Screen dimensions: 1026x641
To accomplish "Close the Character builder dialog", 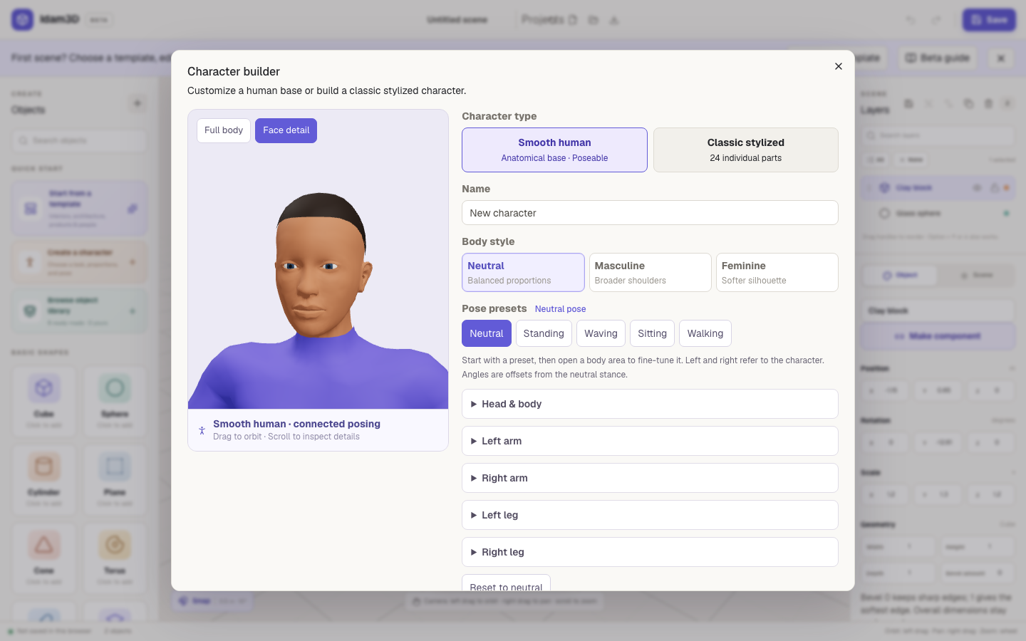I will [838, 66].
